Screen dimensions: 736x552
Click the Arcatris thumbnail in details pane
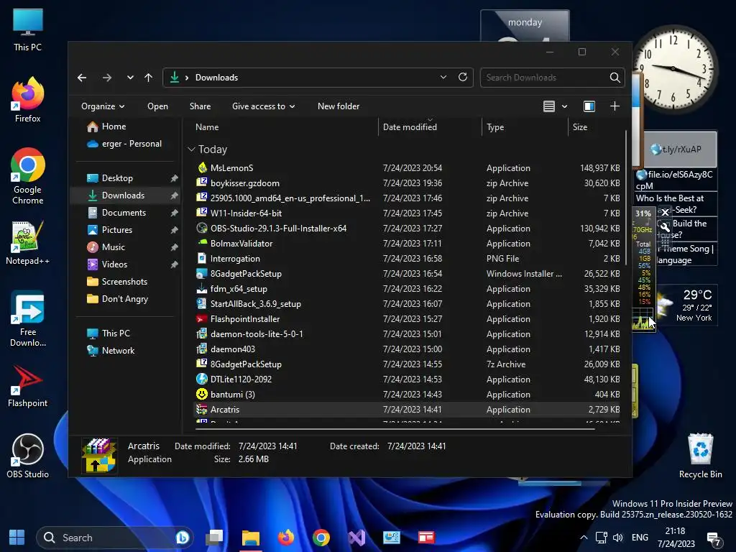(99, 454)
